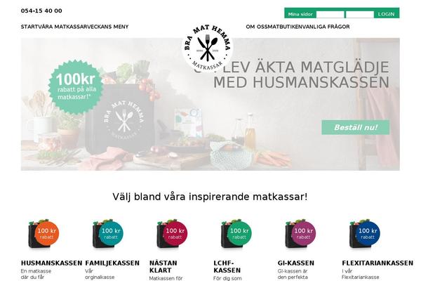Open the Flexitariankassen blue bag icon
The width and height of the screenshot is (421, 281).
pyautogui.click(x=365, y=234)
